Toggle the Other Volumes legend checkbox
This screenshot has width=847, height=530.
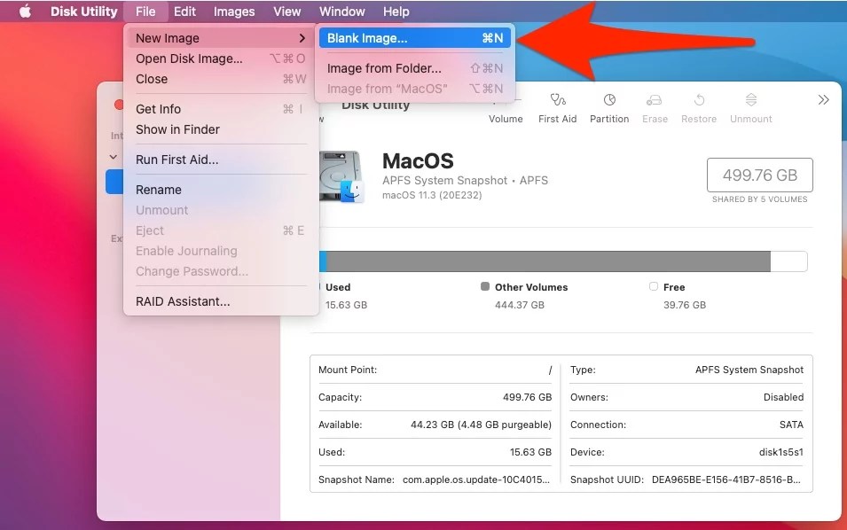(x=484, y=286)
